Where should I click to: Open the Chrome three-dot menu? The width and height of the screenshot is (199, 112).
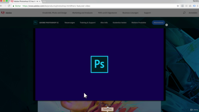pos(198,6)
